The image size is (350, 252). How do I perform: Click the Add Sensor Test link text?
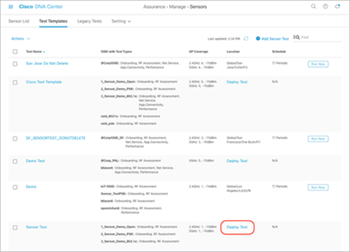pyautogui.click(x=275, y=39)
